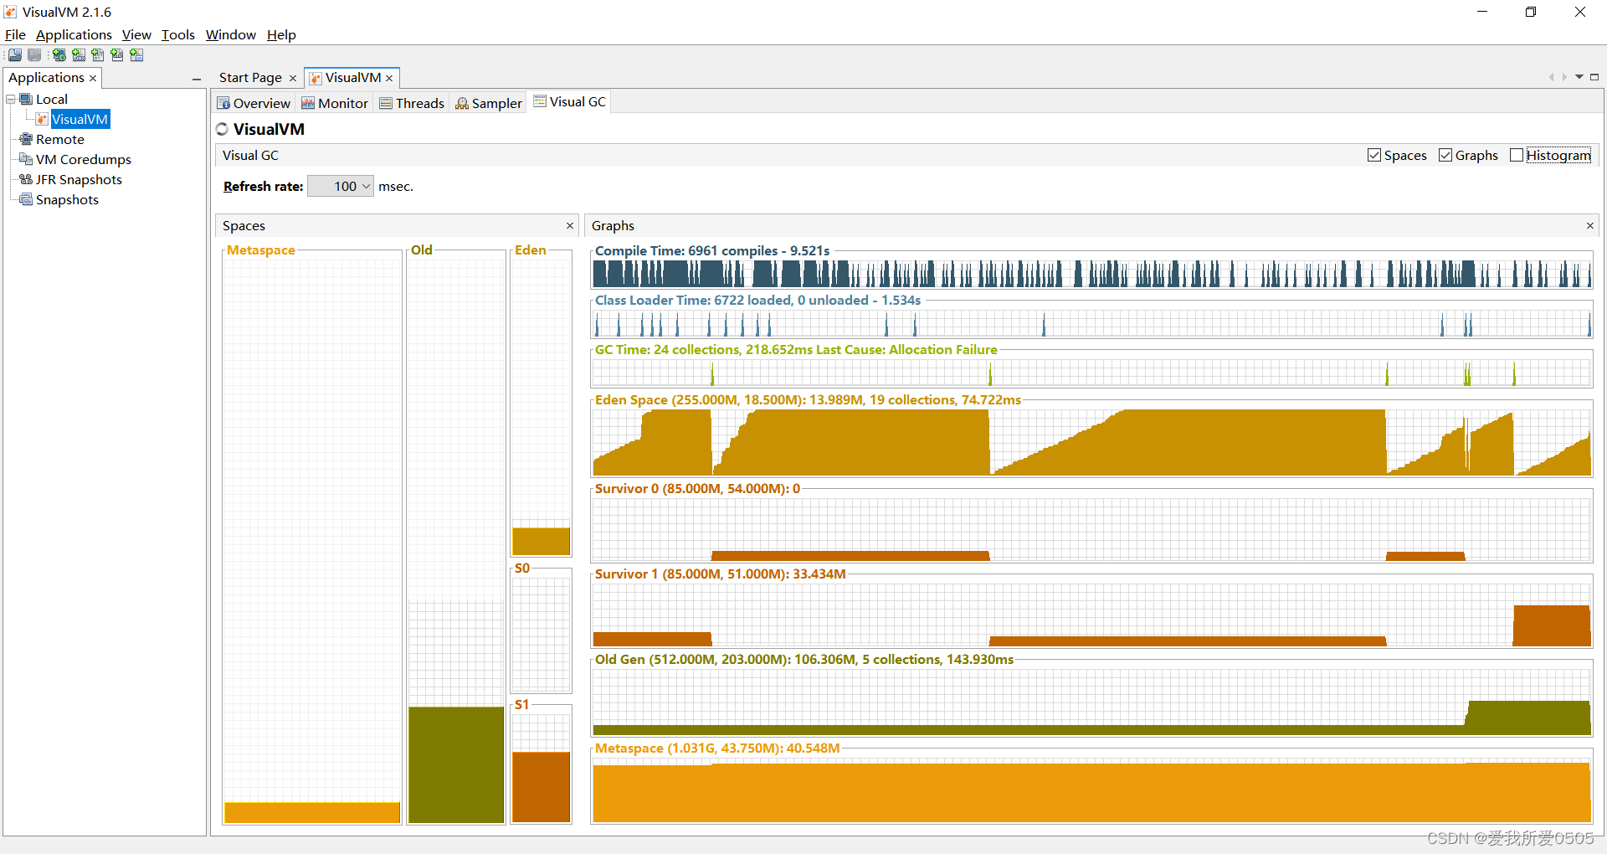Select the Remote tree node

pos(60,140)
